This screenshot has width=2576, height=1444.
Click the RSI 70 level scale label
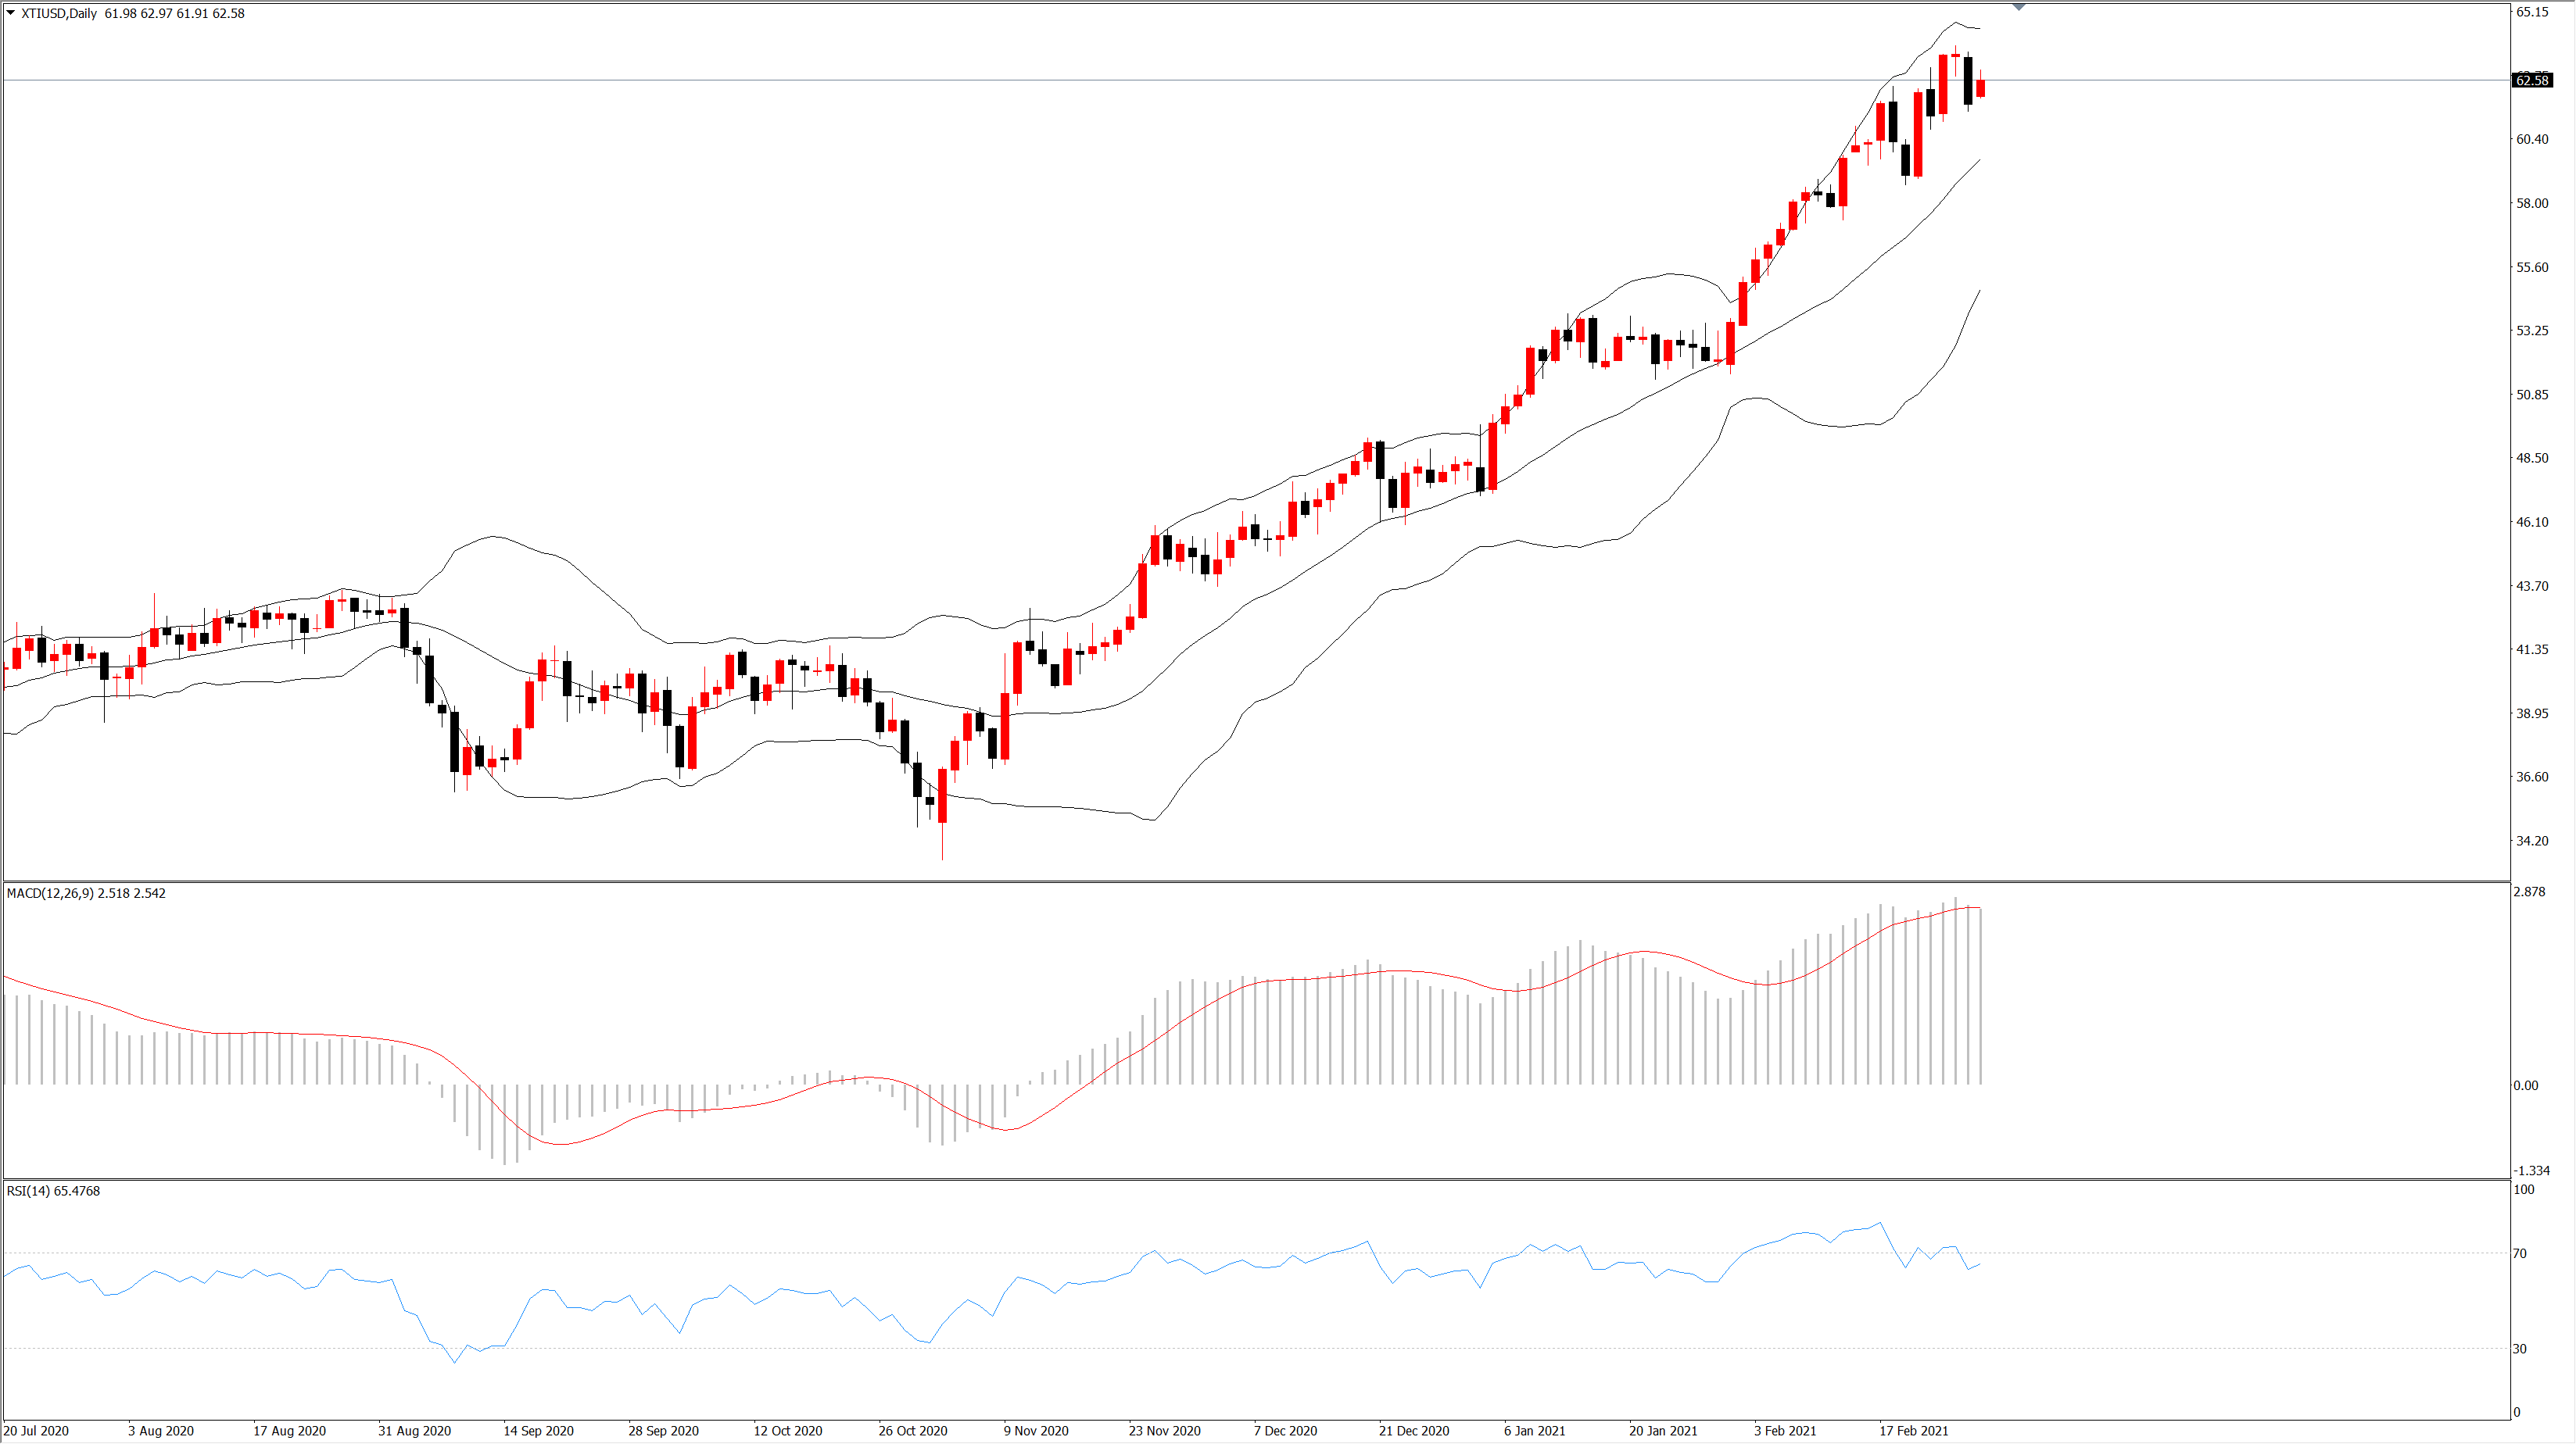coord(2520,1253)
